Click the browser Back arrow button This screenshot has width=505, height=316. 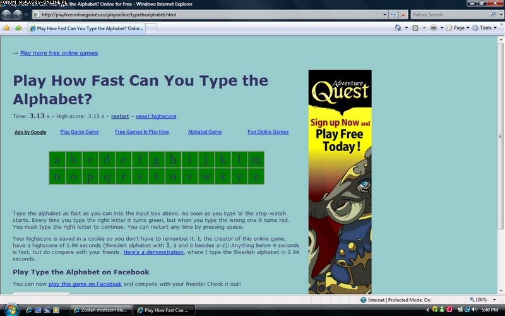click(x=6, y=15)
